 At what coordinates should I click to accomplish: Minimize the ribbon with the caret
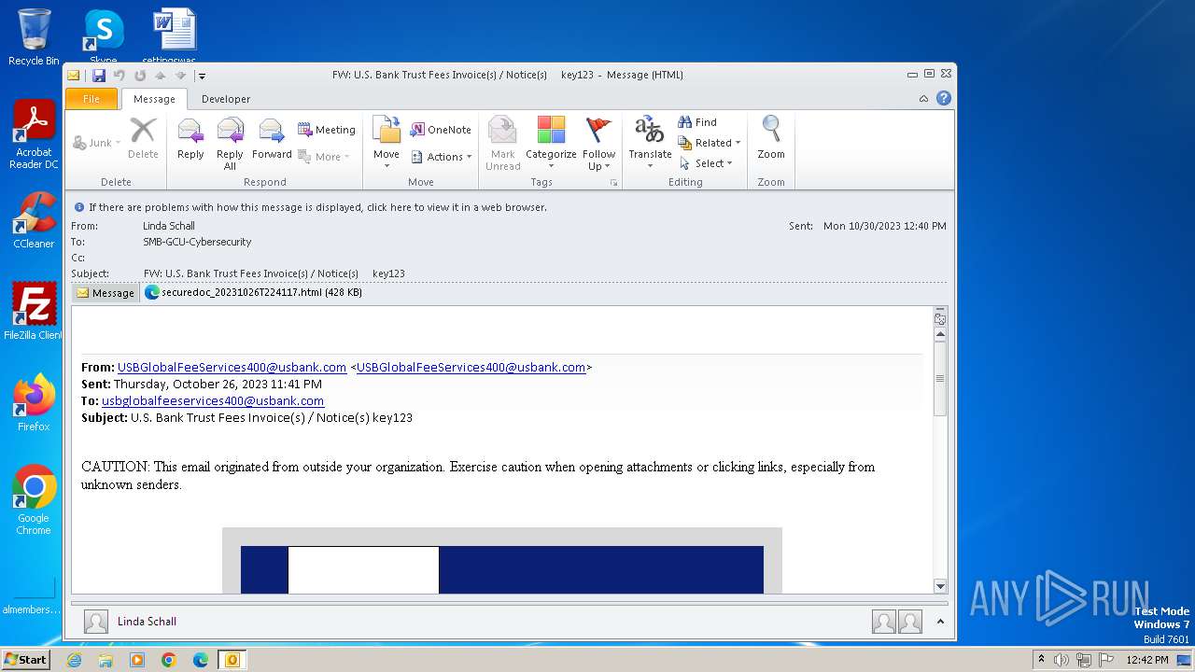coord(923,99)
